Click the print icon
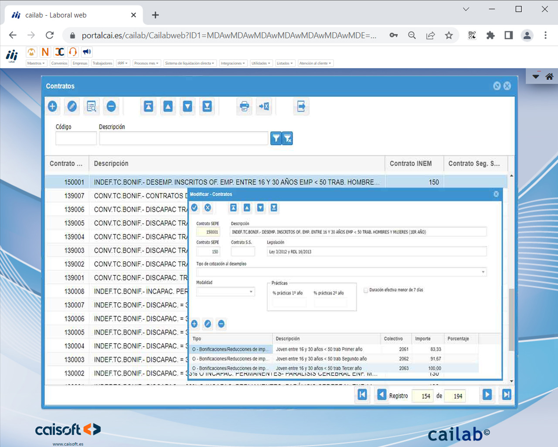558x447 pixels. click(x=244, y=106)
